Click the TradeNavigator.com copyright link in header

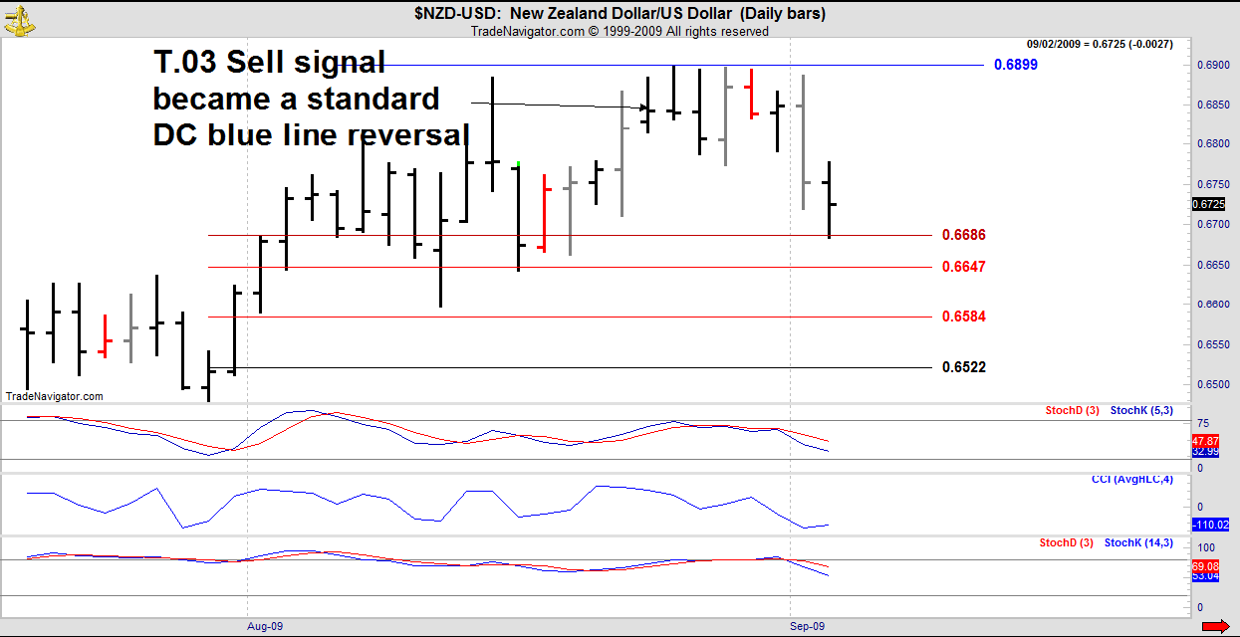pos(619,31)
